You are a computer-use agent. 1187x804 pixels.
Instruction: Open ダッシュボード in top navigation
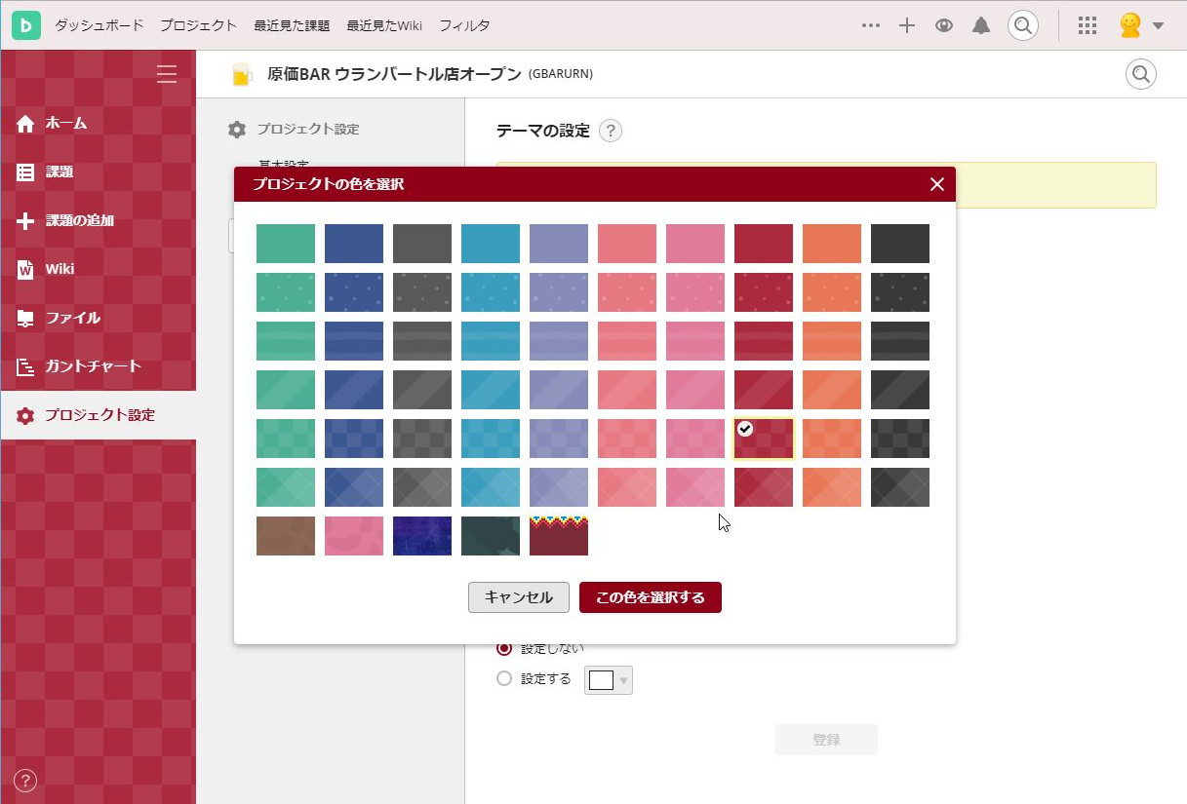click(x=99, y=26)
